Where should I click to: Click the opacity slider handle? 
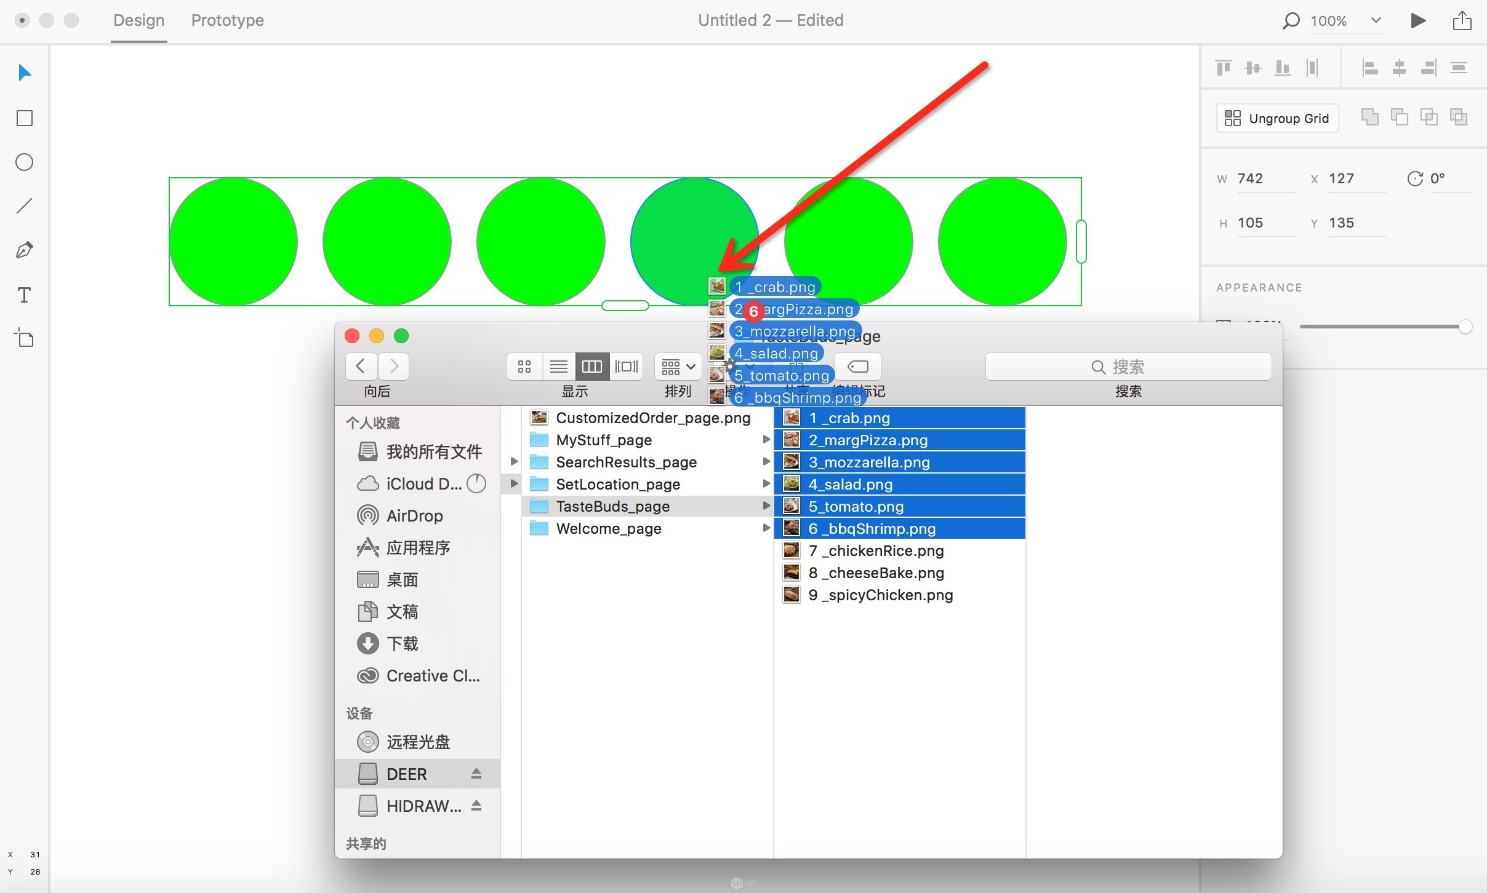click(x=1465, y=327)
